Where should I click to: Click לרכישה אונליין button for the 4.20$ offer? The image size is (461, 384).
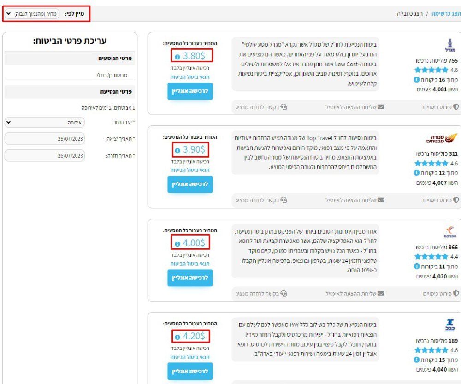point(190,371)
